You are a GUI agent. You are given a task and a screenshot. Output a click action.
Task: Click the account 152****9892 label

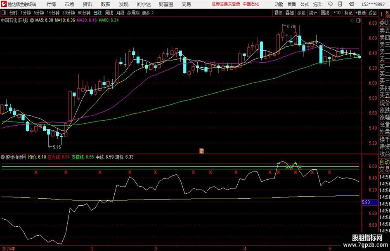[373, 4]
